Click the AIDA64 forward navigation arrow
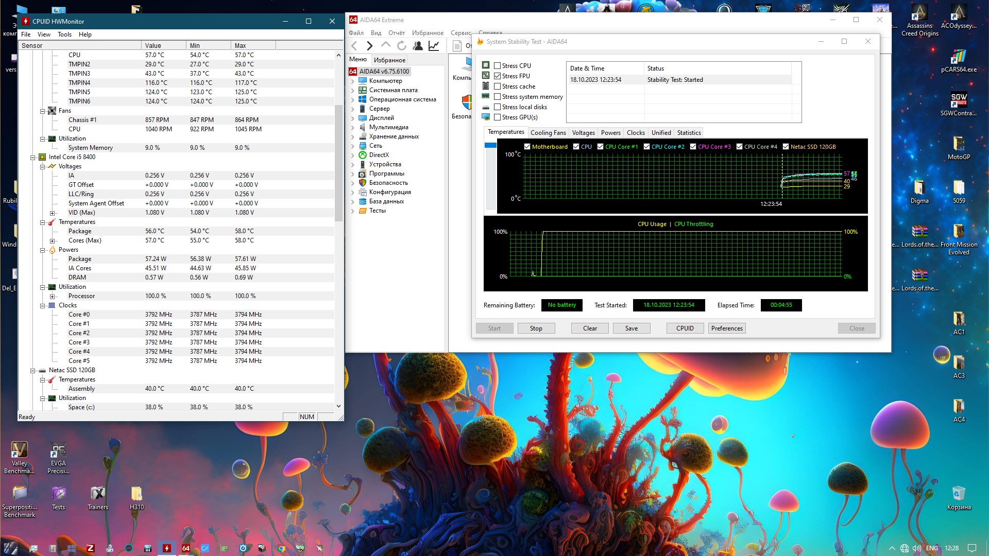This screenshot has height=556, width=989. click(369, 46)
